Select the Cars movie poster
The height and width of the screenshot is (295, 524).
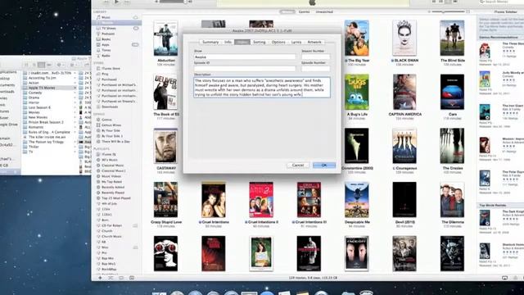(x=452, y=92)
